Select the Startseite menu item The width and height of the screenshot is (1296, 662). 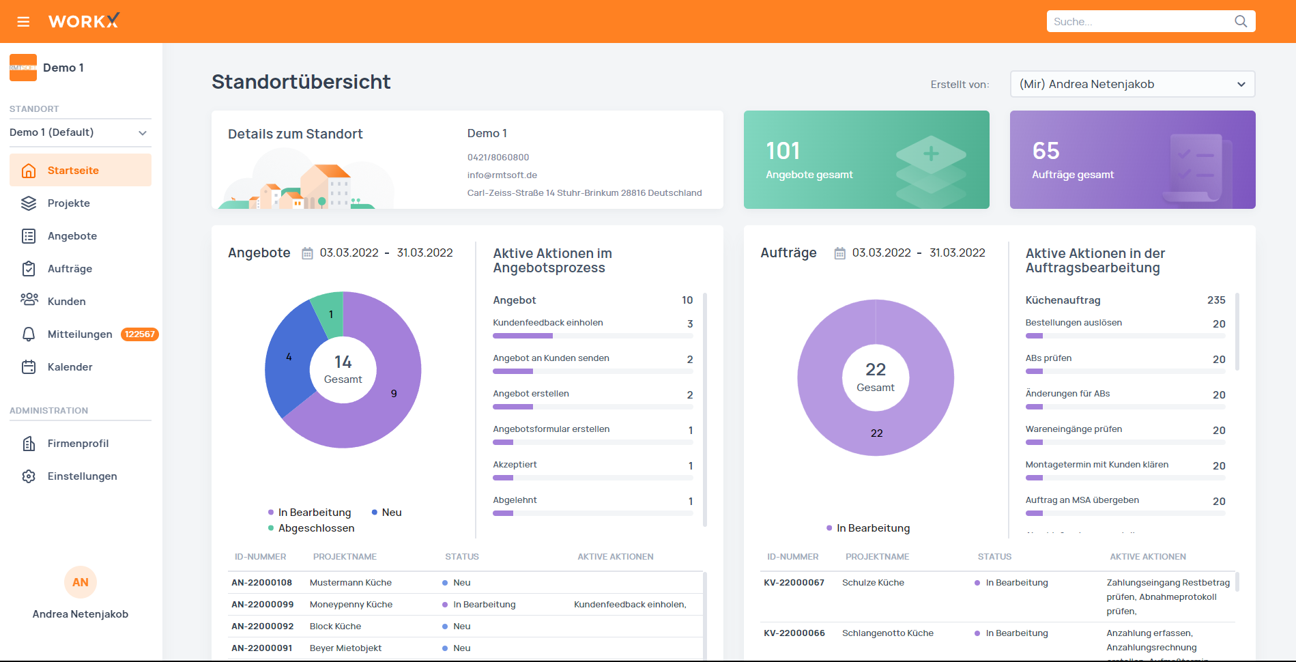pyautogui.click(x=73, y=171)
